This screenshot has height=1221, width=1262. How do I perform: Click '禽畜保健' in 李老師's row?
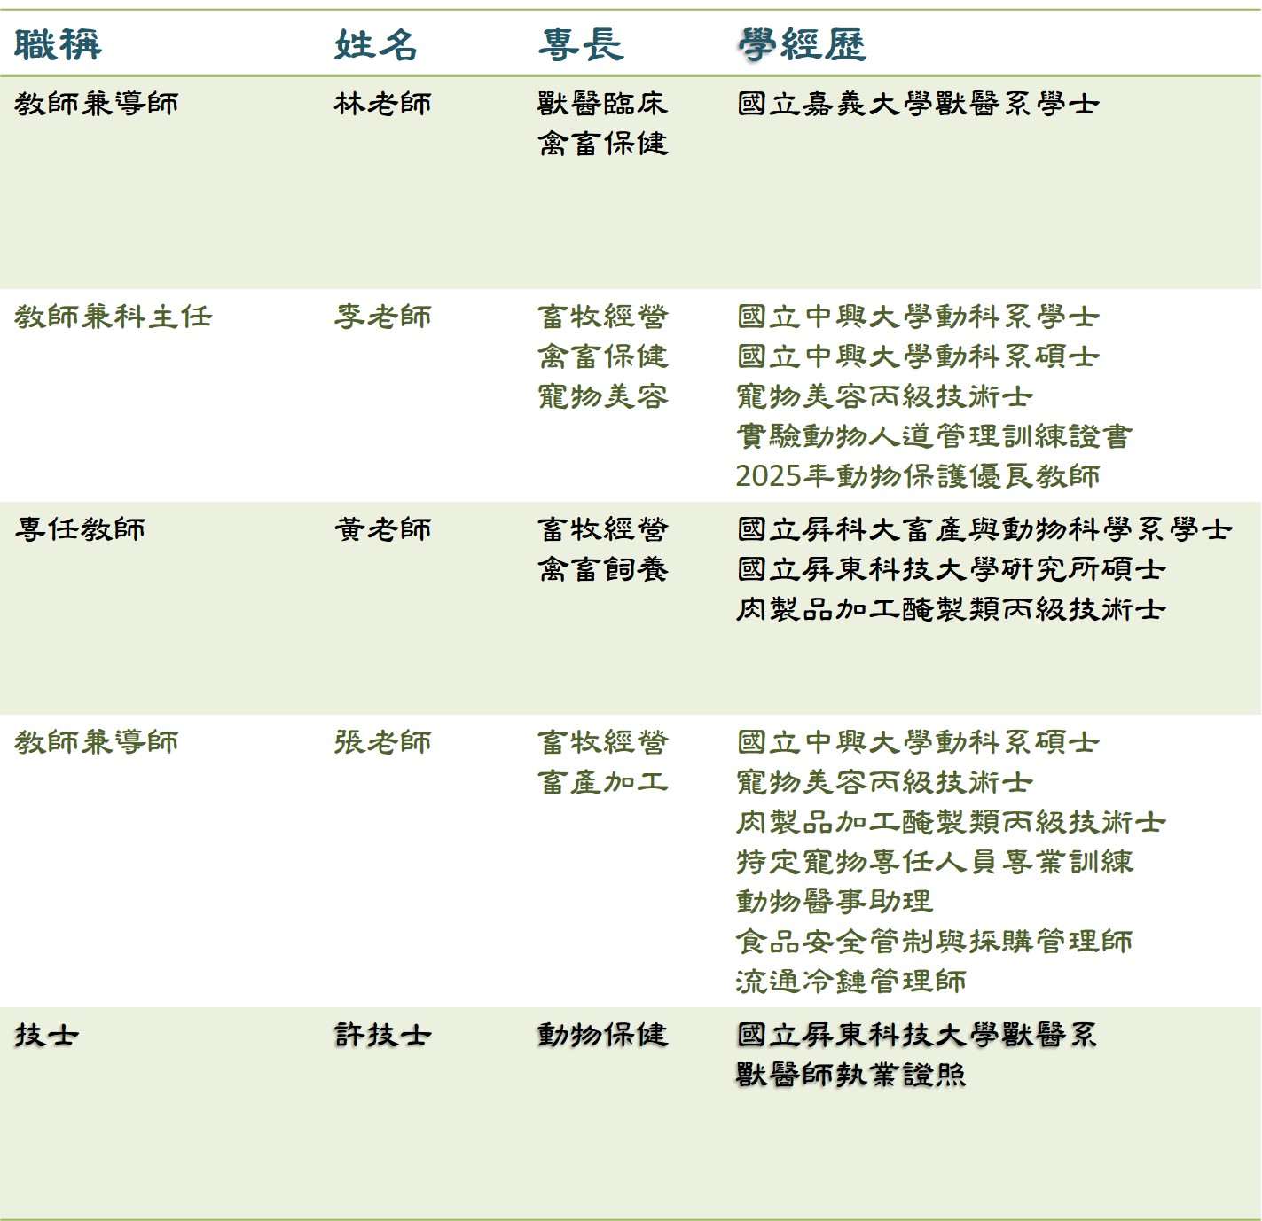602,356
